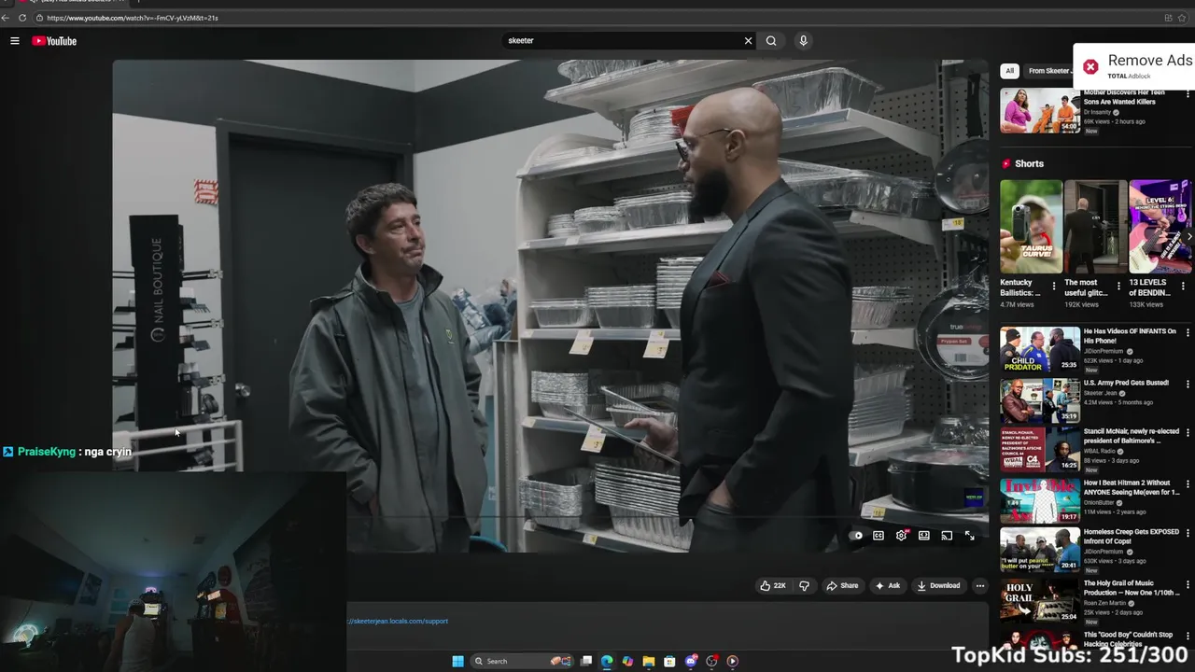The image size is (1195, 672).
Task: Open U.S. Army Pred Gets Busted thumbnail
Action: coord(1040,399)
